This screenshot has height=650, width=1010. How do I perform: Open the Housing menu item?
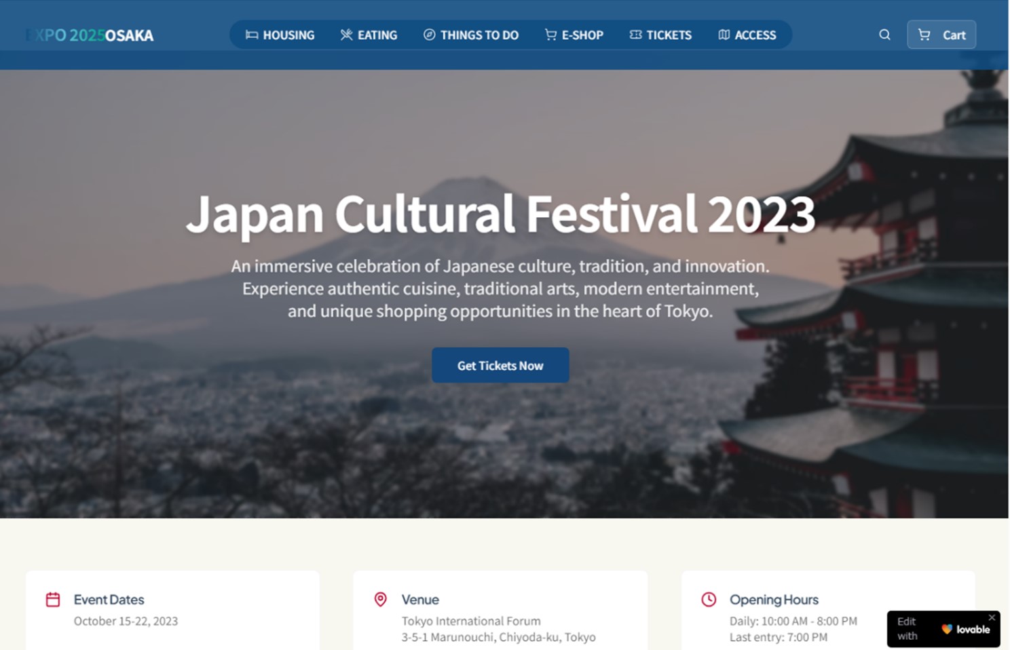pos(280,35)
